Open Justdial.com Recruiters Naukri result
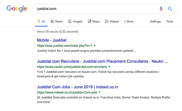 coord(103,61)
